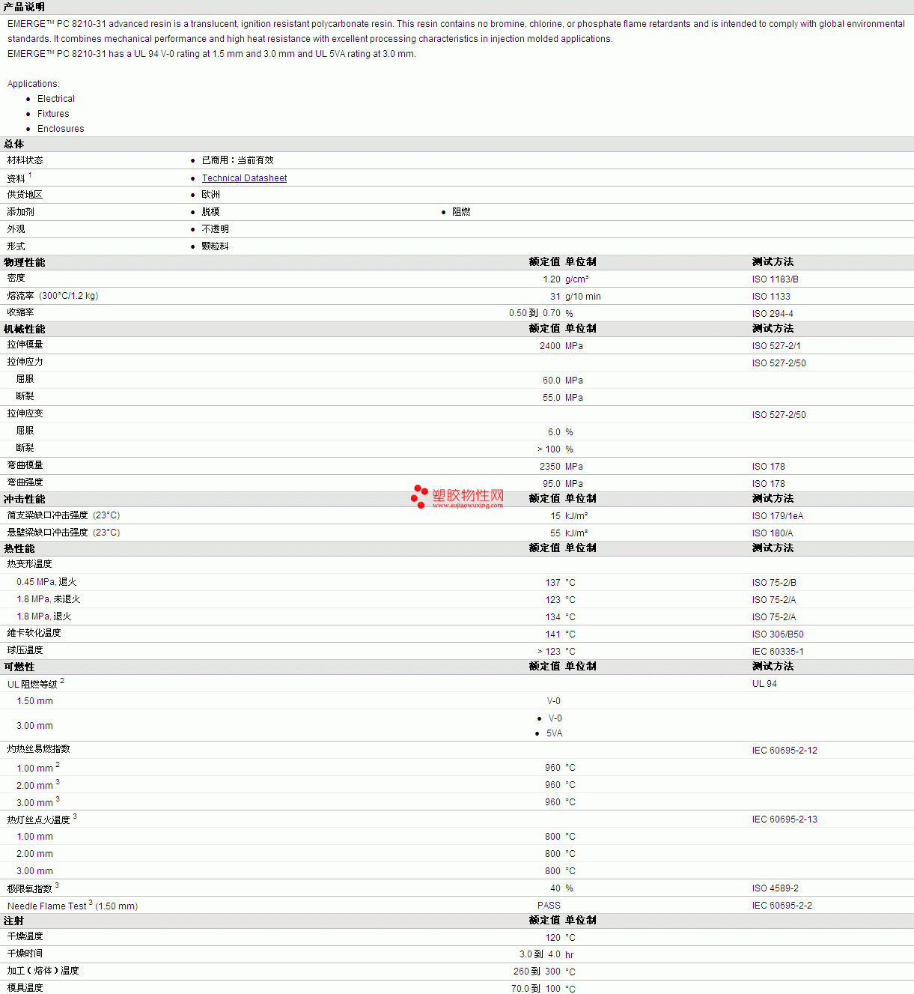Select the 简支梁缺口冲击强度 (23°C) label
Screen dimensions: 914x994
click(64, 515)
